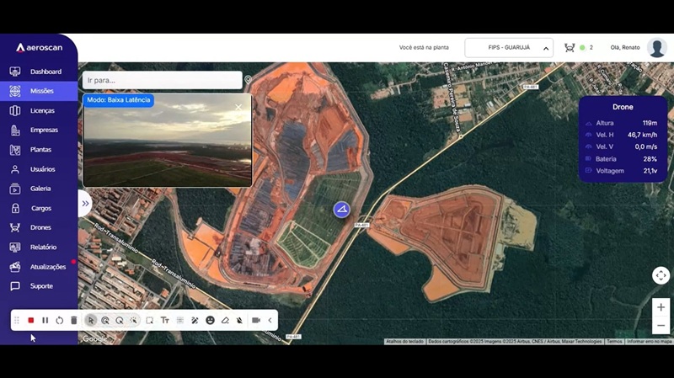
Task: Select the arrow cursor tool
Action: tap(91, 321)
